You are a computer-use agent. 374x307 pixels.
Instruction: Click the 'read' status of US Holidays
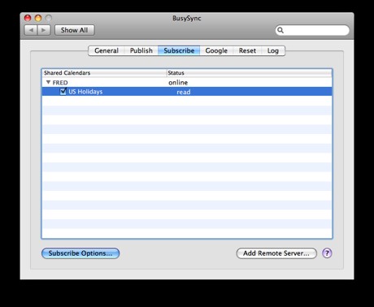[x=184, y=92]
